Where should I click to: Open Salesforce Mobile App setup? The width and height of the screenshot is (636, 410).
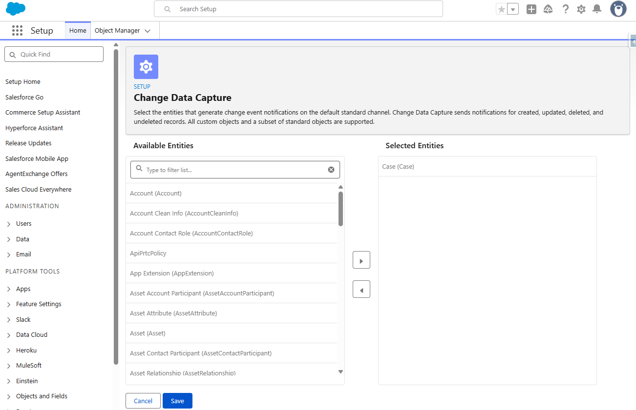pyautogui.click(x=37, y=159)
